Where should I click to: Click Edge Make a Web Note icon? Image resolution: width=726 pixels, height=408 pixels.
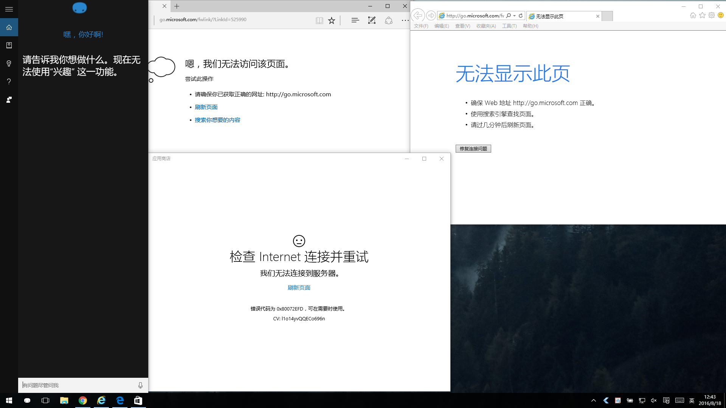tap(372, 20)
